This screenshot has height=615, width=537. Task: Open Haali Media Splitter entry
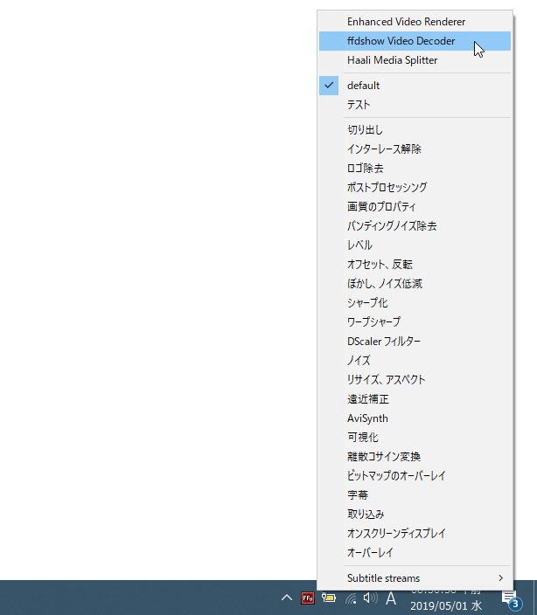click(415, 60)
